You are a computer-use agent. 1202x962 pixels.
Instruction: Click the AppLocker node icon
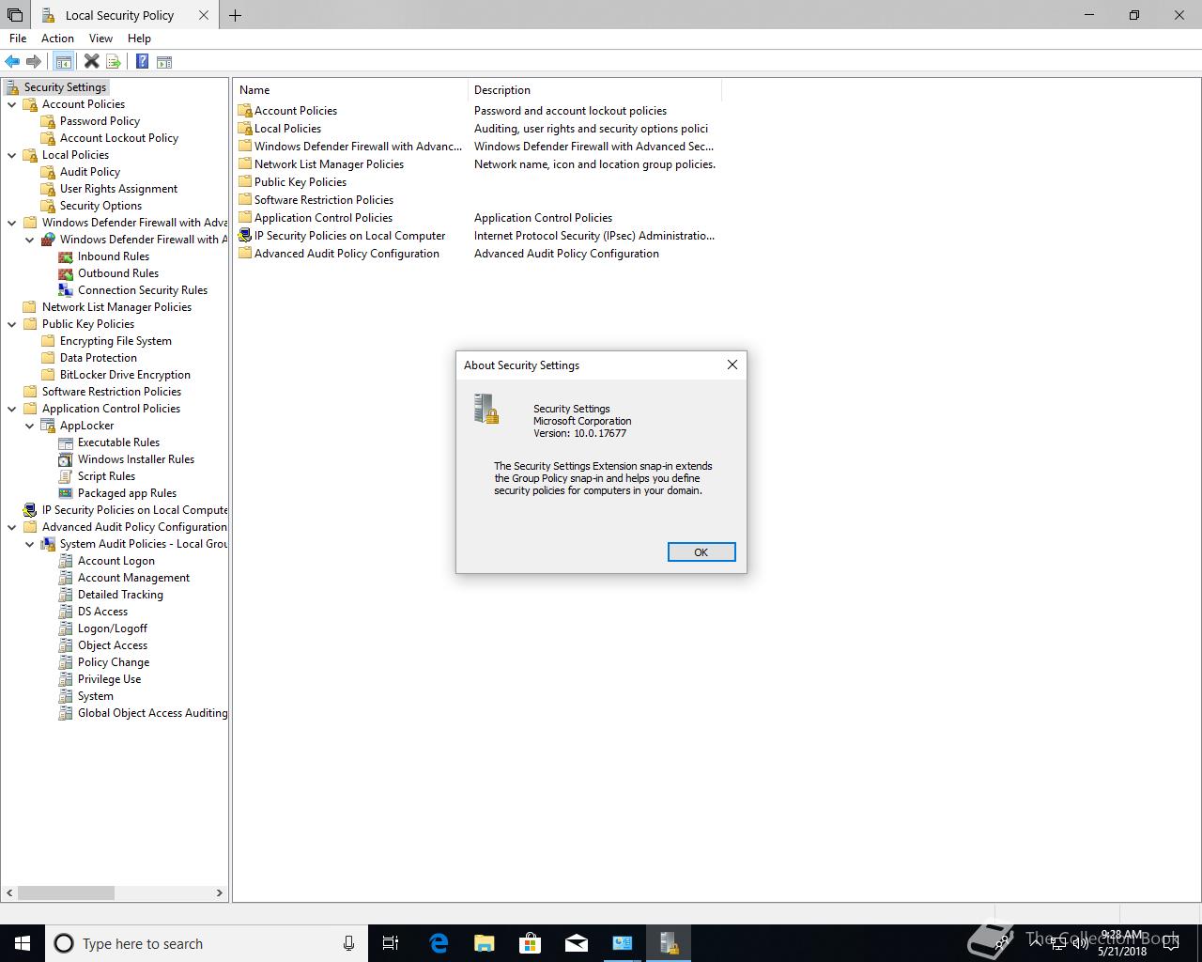49,426
